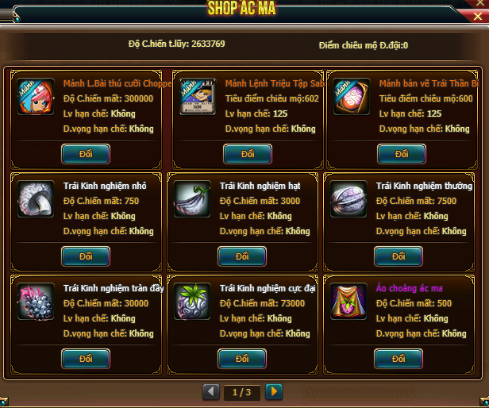Exchange for Mảnh L.Bài thú cưỡi Chopper
Screen dimensions: 489x408
(86, 154)
